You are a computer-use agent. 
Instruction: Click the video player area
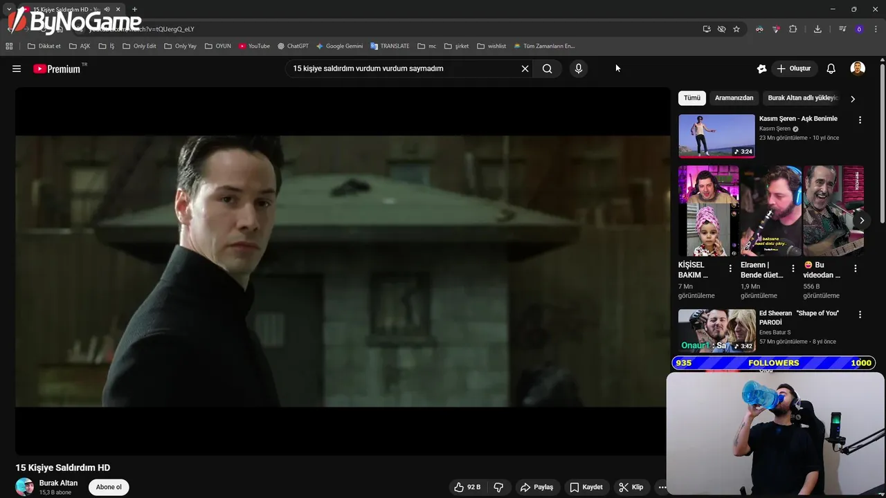click(x=343, y=271)
